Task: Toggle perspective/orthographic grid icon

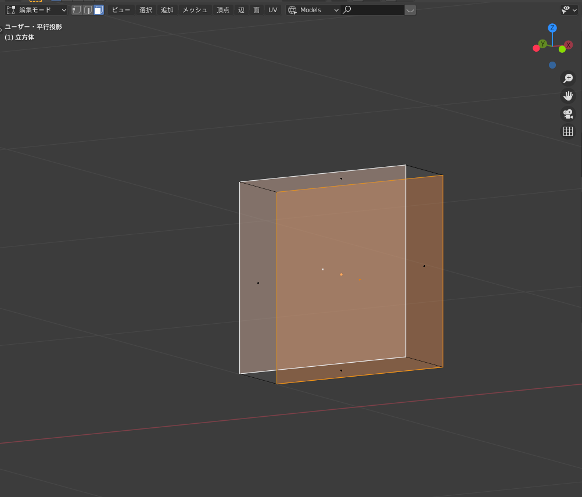Action: click(x=568, y=131)
